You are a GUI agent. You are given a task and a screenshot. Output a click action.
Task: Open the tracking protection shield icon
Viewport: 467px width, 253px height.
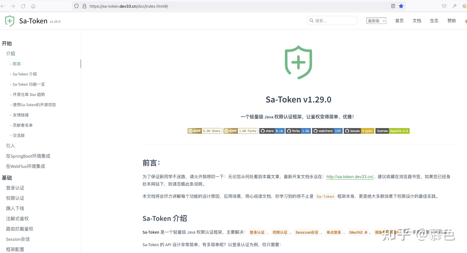[x=76, y=6]
